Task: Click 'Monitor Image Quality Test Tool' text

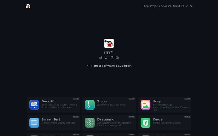Action: 58,123
